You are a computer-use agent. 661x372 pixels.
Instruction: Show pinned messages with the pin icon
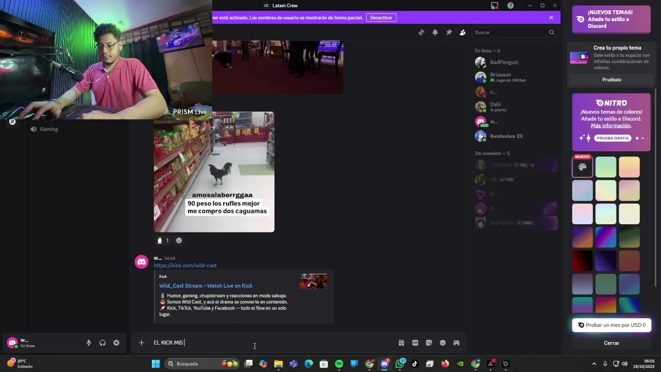pyautogui.click(x=449, y=32)
